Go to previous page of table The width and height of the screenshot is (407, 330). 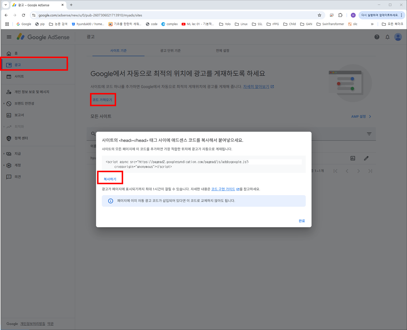click(x=347, y=171)
